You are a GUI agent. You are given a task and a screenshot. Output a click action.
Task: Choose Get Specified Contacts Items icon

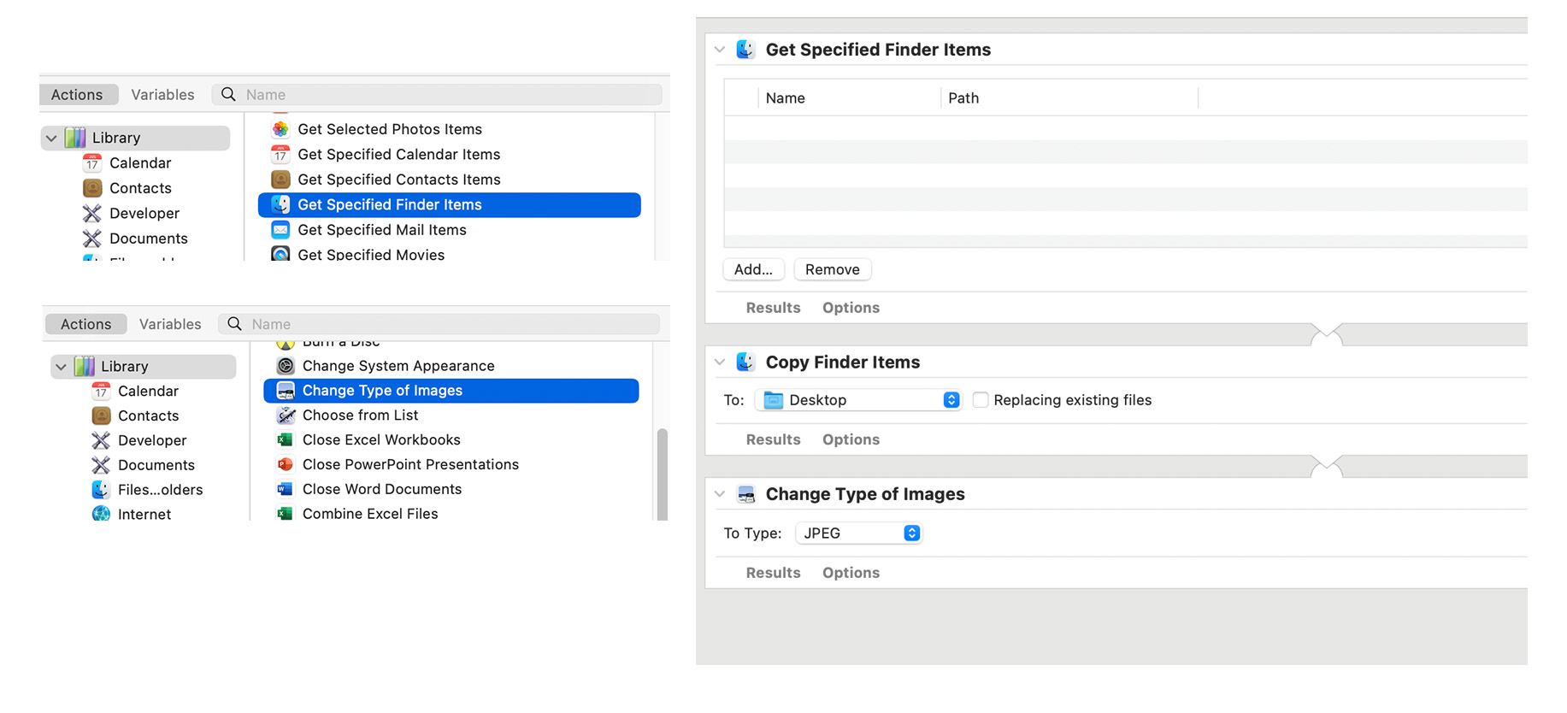280,180
